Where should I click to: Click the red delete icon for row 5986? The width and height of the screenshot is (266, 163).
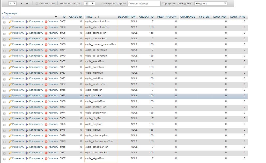click(x=46, y=45)
